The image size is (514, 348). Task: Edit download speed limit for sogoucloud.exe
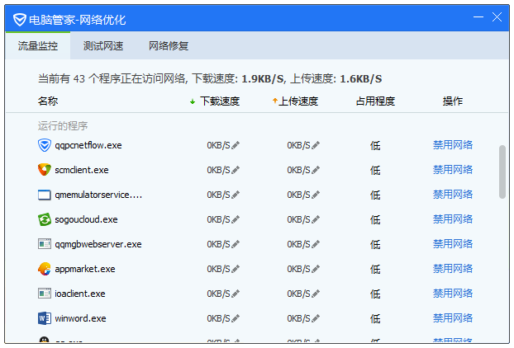tap(236, 219)
